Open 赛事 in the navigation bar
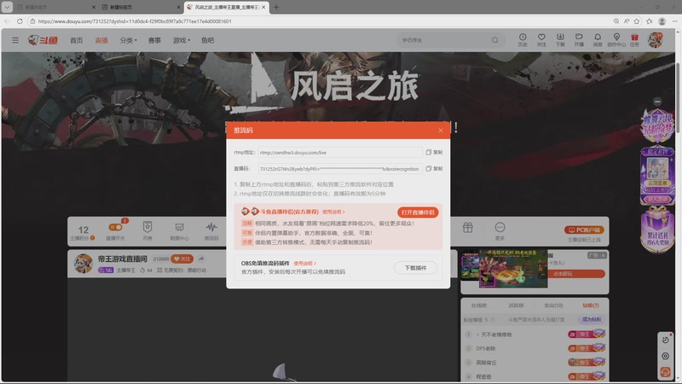Image resolution: width=682 pixels, height=384 pixels. pyautogui.click(x=154, y=40)
